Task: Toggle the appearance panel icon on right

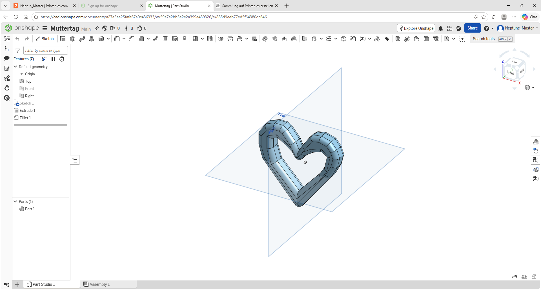Action: [x=535, y=142]
